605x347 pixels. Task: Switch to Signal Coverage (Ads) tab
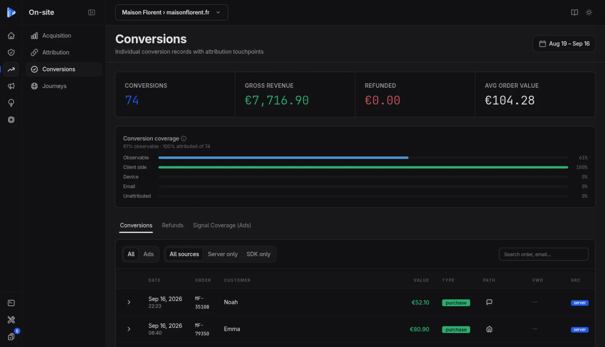pyautogui.click(x=222, y=225)
